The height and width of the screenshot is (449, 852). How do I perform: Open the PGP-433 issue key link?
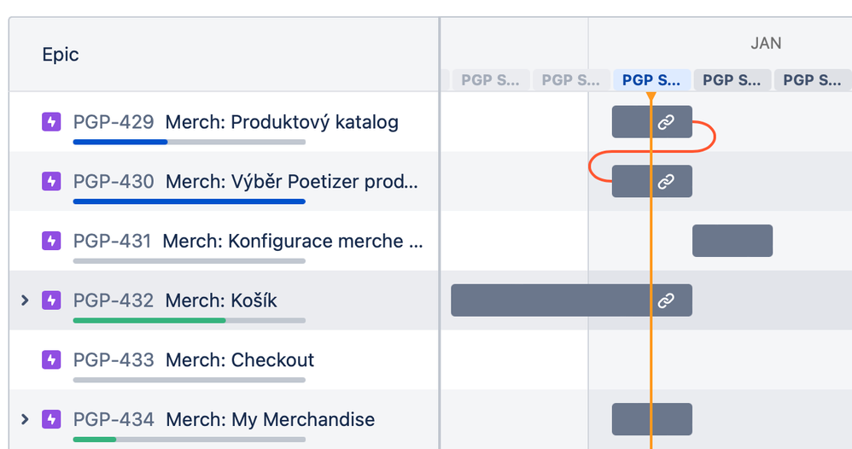(x=114, y=360)
